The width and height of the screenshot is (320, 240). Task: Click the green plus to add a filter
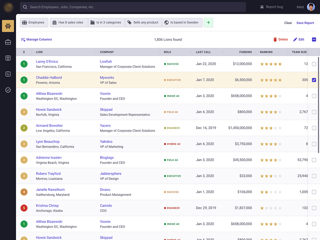coord(208,22)
